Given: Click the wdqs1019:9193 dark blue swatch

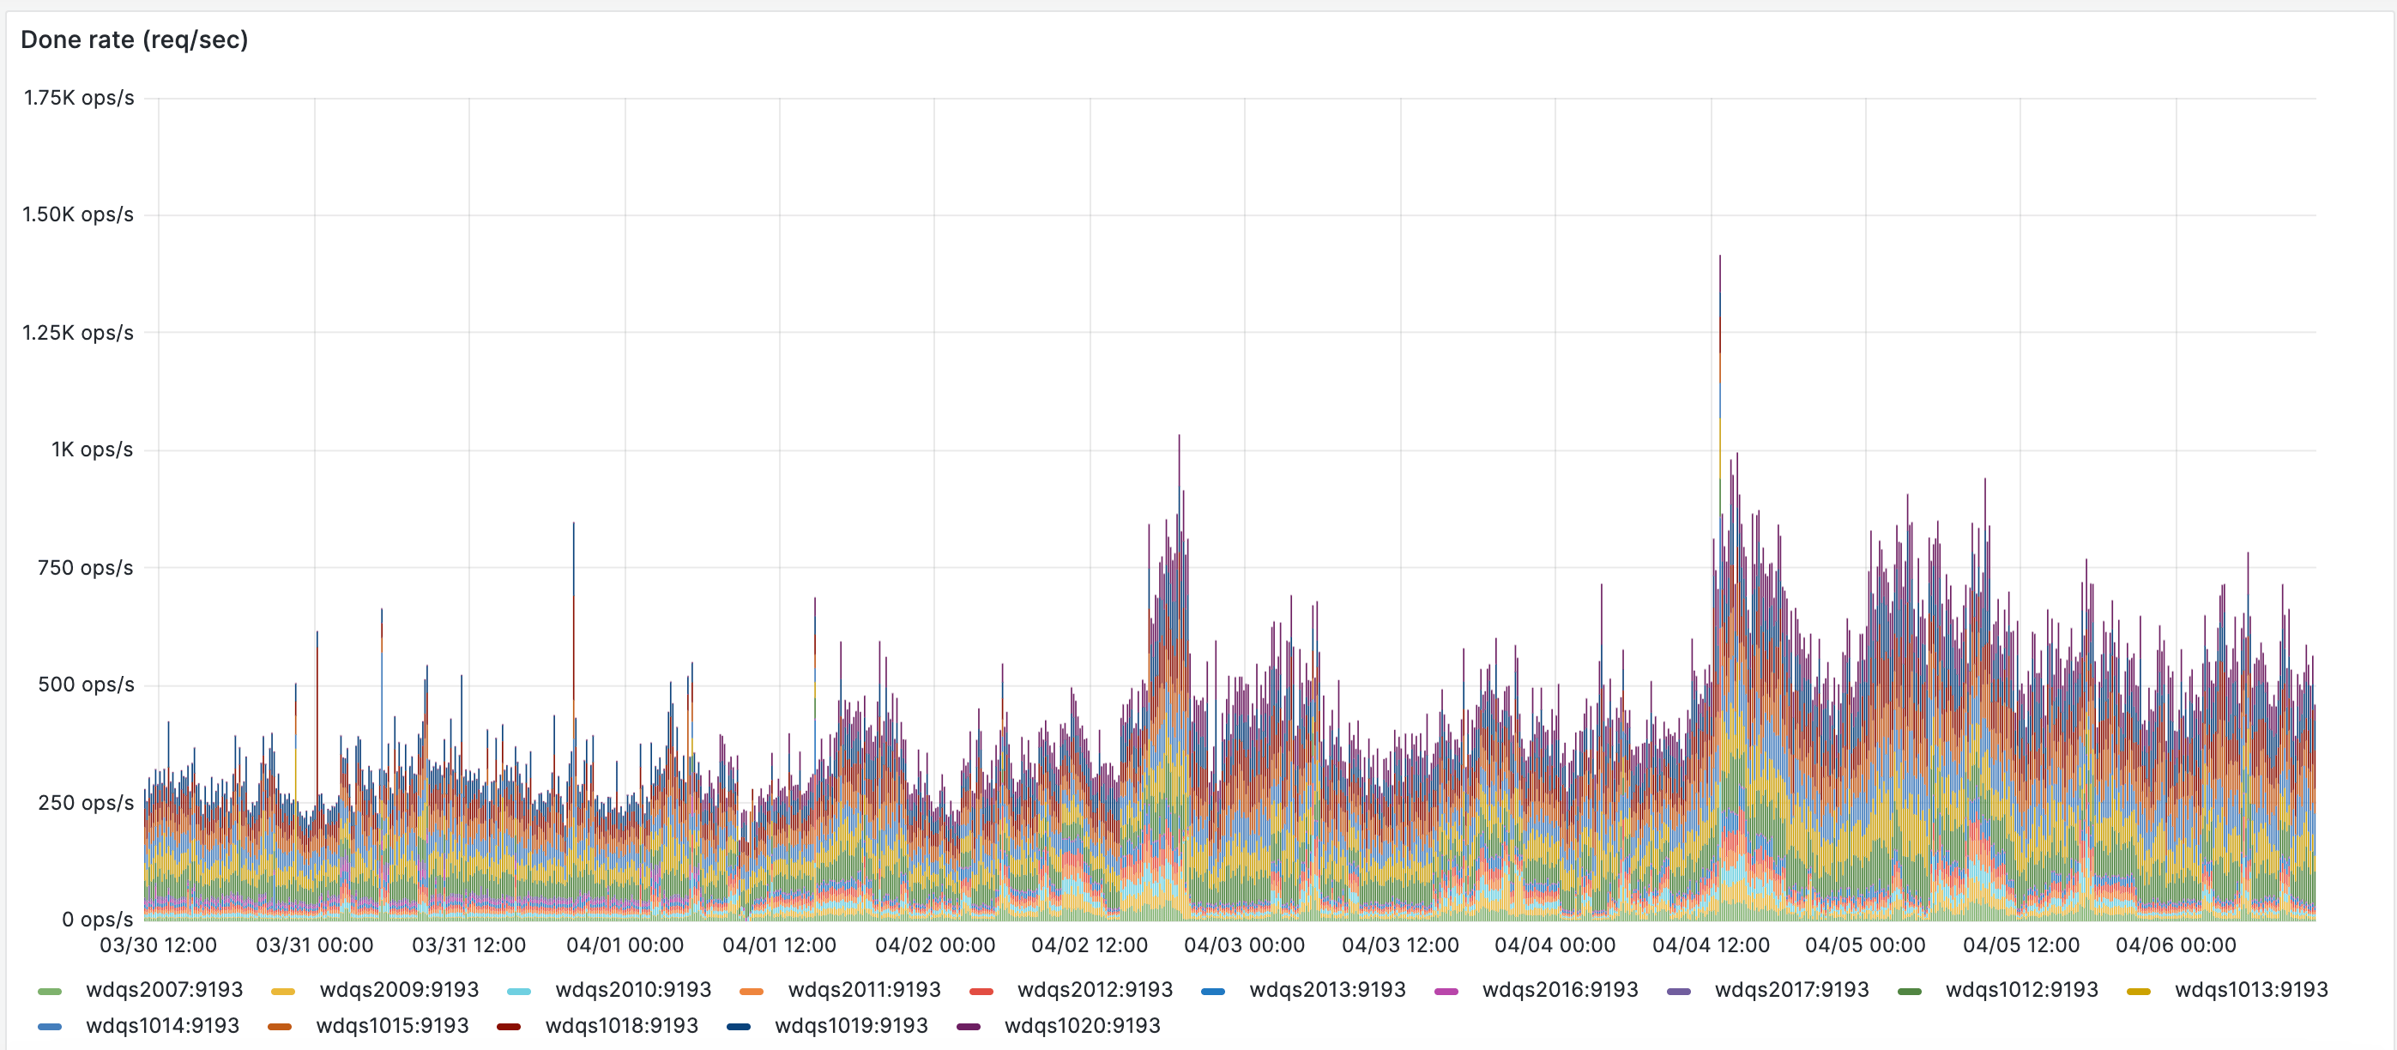Looking at the screenshot, I should click(738, 1027).
